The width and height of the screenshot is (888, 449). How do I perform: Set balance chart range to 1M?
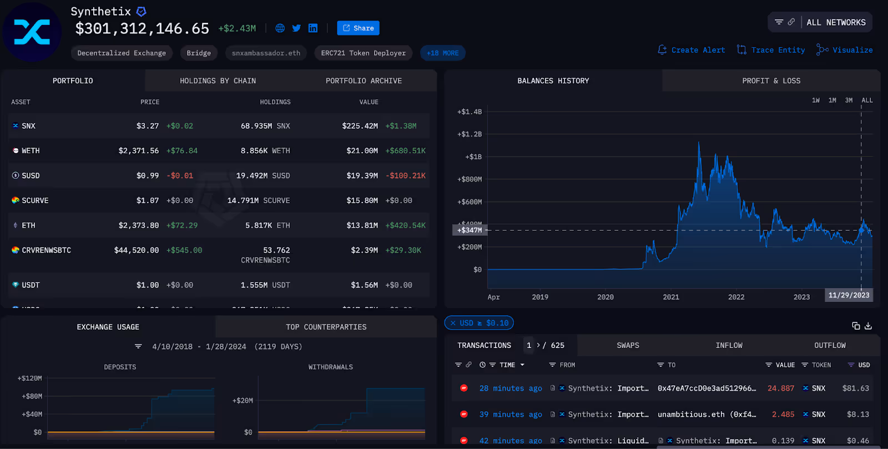(833, 100)
